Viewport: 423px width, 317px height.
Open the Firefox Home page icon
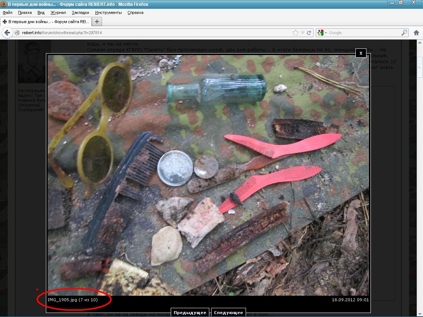(416, 33)
